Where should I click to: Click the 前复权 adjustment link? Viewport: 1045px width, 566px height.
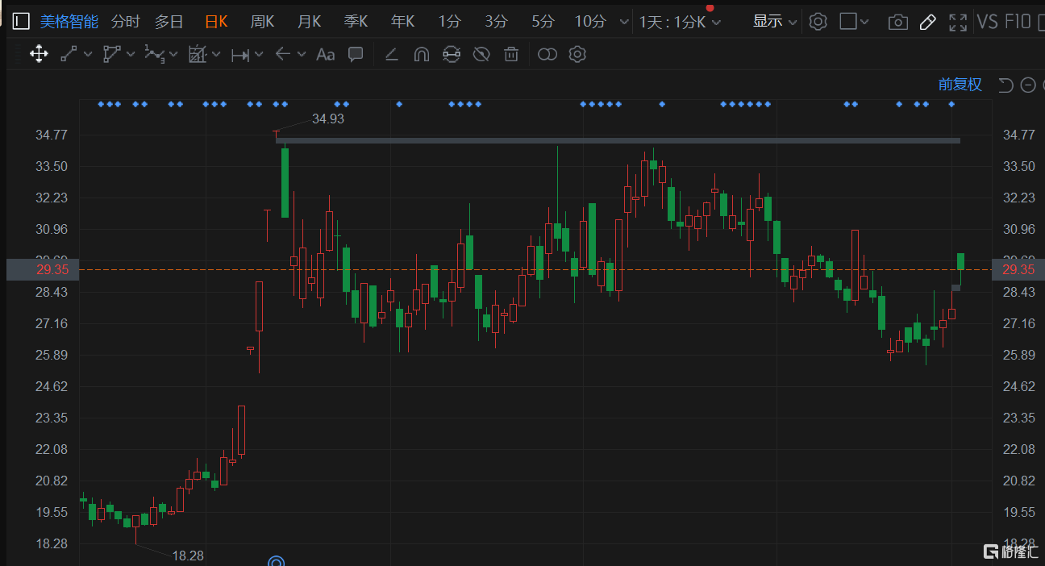point(960,85)
